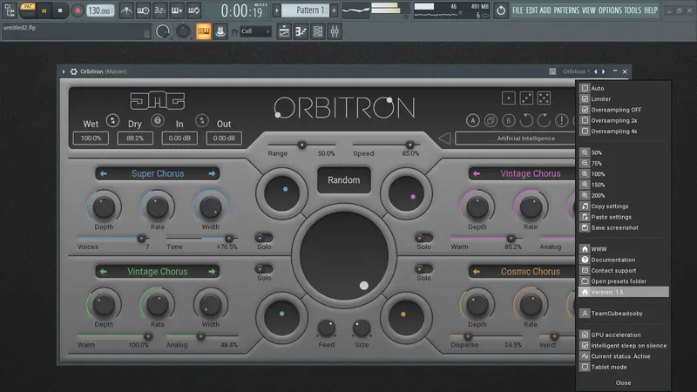Viewport: 697px width, 392px height.
Task: Toggle the Limiter checkbox
Action: point(585,98)
